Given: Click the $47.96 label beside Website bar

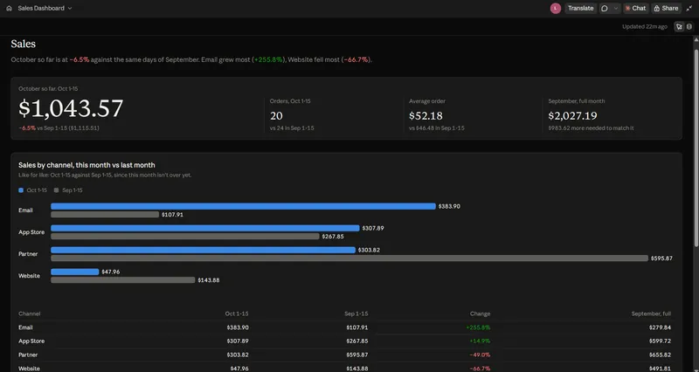Looking at the screenshot, I should coord(111,272).
